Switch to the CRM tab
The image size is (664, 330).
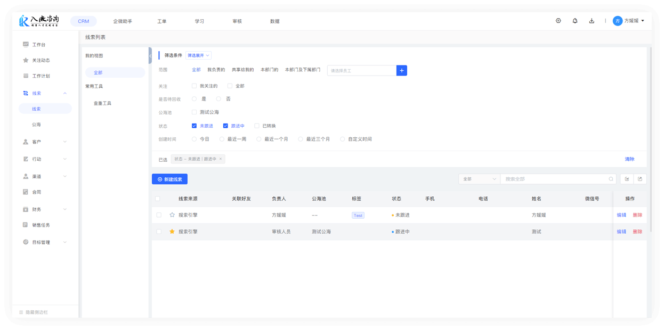(84, 21)
